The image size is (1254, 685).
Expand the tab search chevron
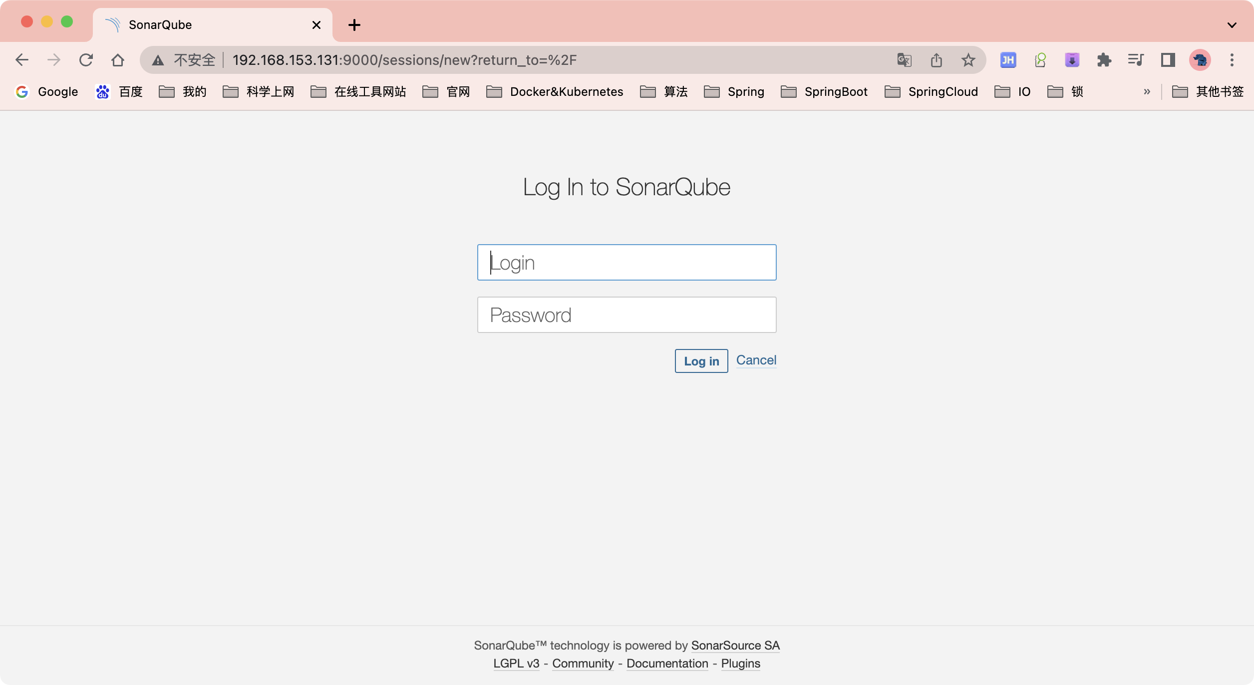point(1232,25)
